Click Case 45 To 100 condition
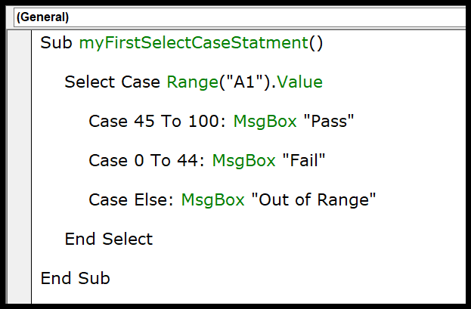The height and width of the screenshot is (309, 471). [156, 122]
